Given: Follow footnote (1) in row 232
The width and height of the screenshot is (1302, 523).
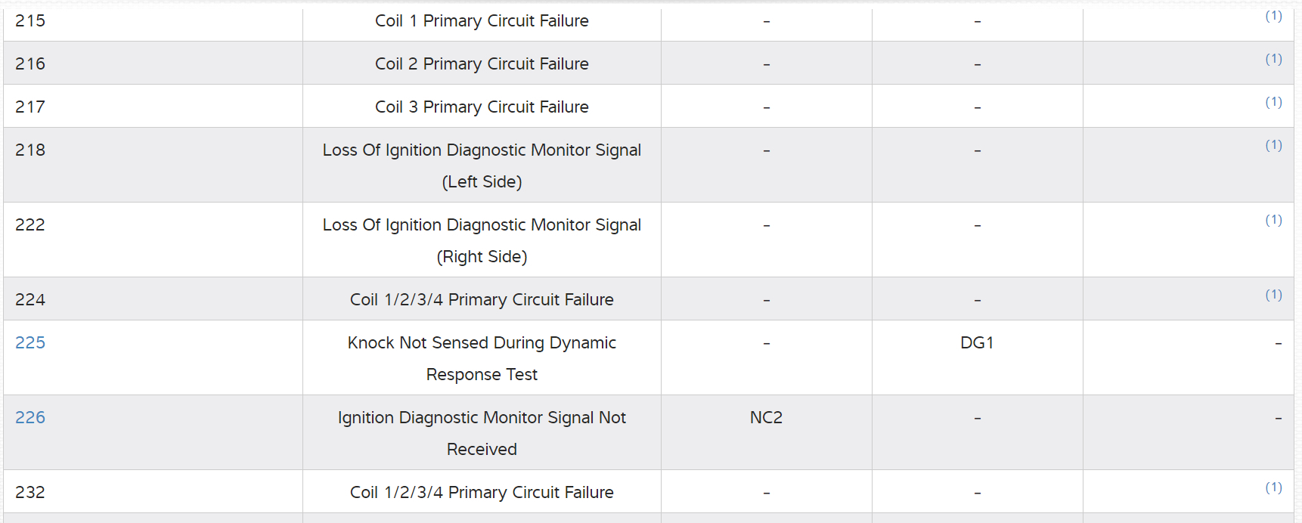Looking at the screenshot, I should tap(1273, 487).
